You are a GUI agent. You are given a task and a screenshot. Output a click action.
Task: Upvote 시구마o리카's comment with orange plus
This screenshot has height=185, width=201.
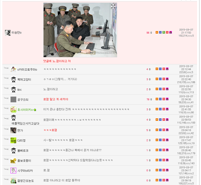[x=157, y=170]
